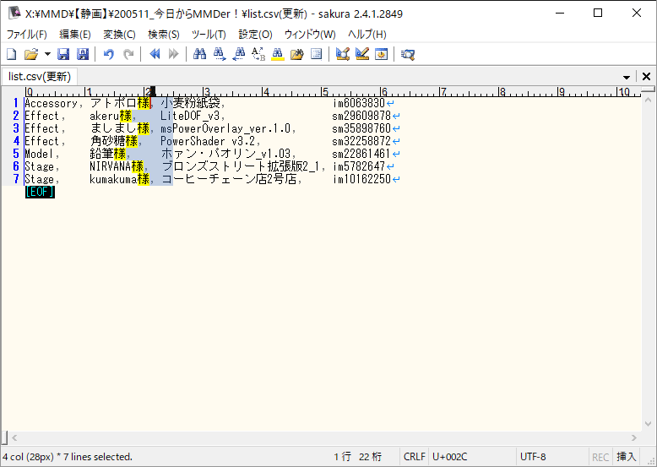
Task: Toggle the REC macro recording indicator
Action: coord(600,457)
